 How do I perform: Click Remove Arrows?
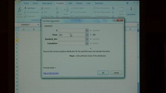click(x=102, y=16)
